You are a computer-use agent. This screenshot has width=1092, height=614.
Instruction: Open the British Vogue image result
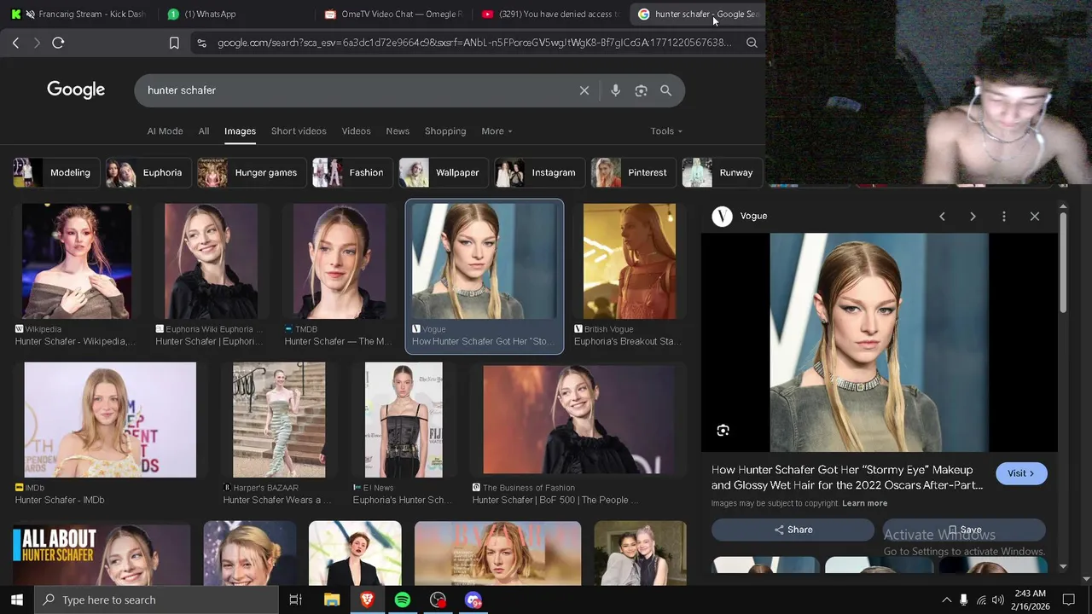(x=630, y=261)
